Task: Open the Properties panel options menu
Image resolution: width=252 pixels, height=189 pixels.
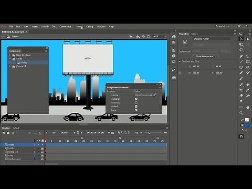Action: [x=235, y=34]
